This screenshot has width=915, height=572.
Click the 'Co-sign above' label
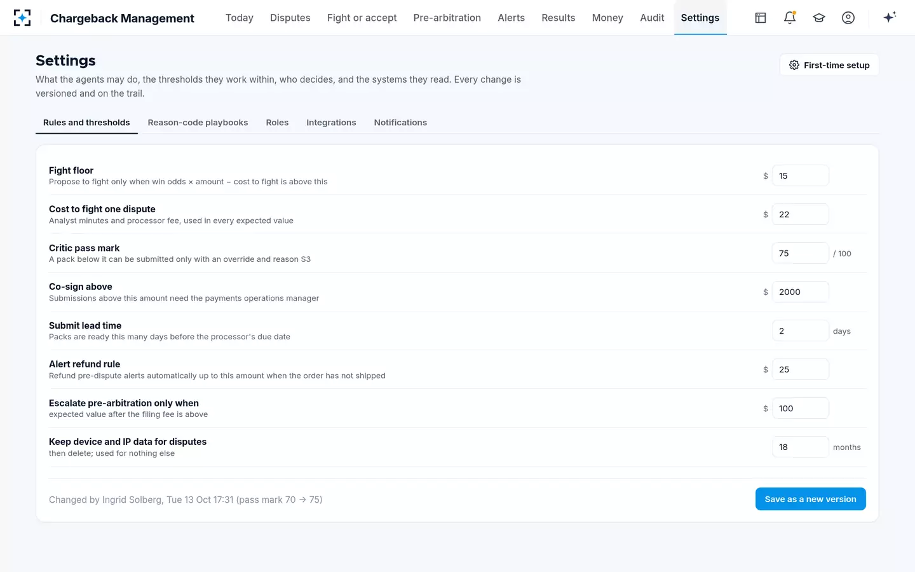81,287
